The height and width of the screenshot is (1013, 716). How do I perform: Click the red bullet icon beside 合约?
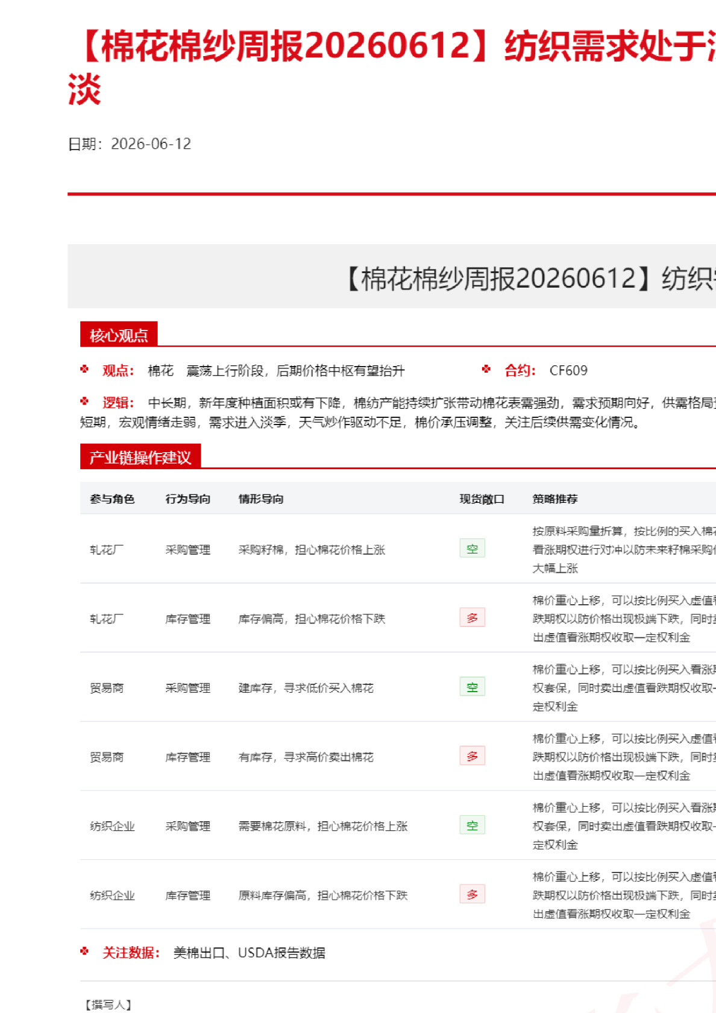[x=486, y=369]
